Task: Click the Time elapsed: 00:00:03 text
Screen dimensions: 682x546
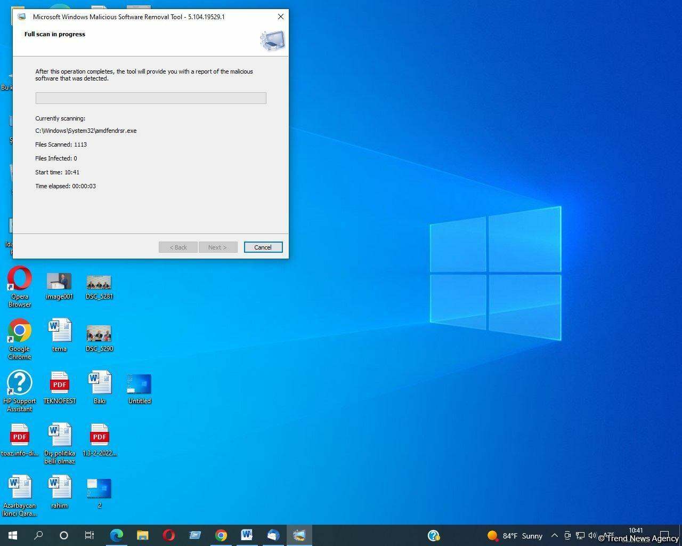Action: 66,186
